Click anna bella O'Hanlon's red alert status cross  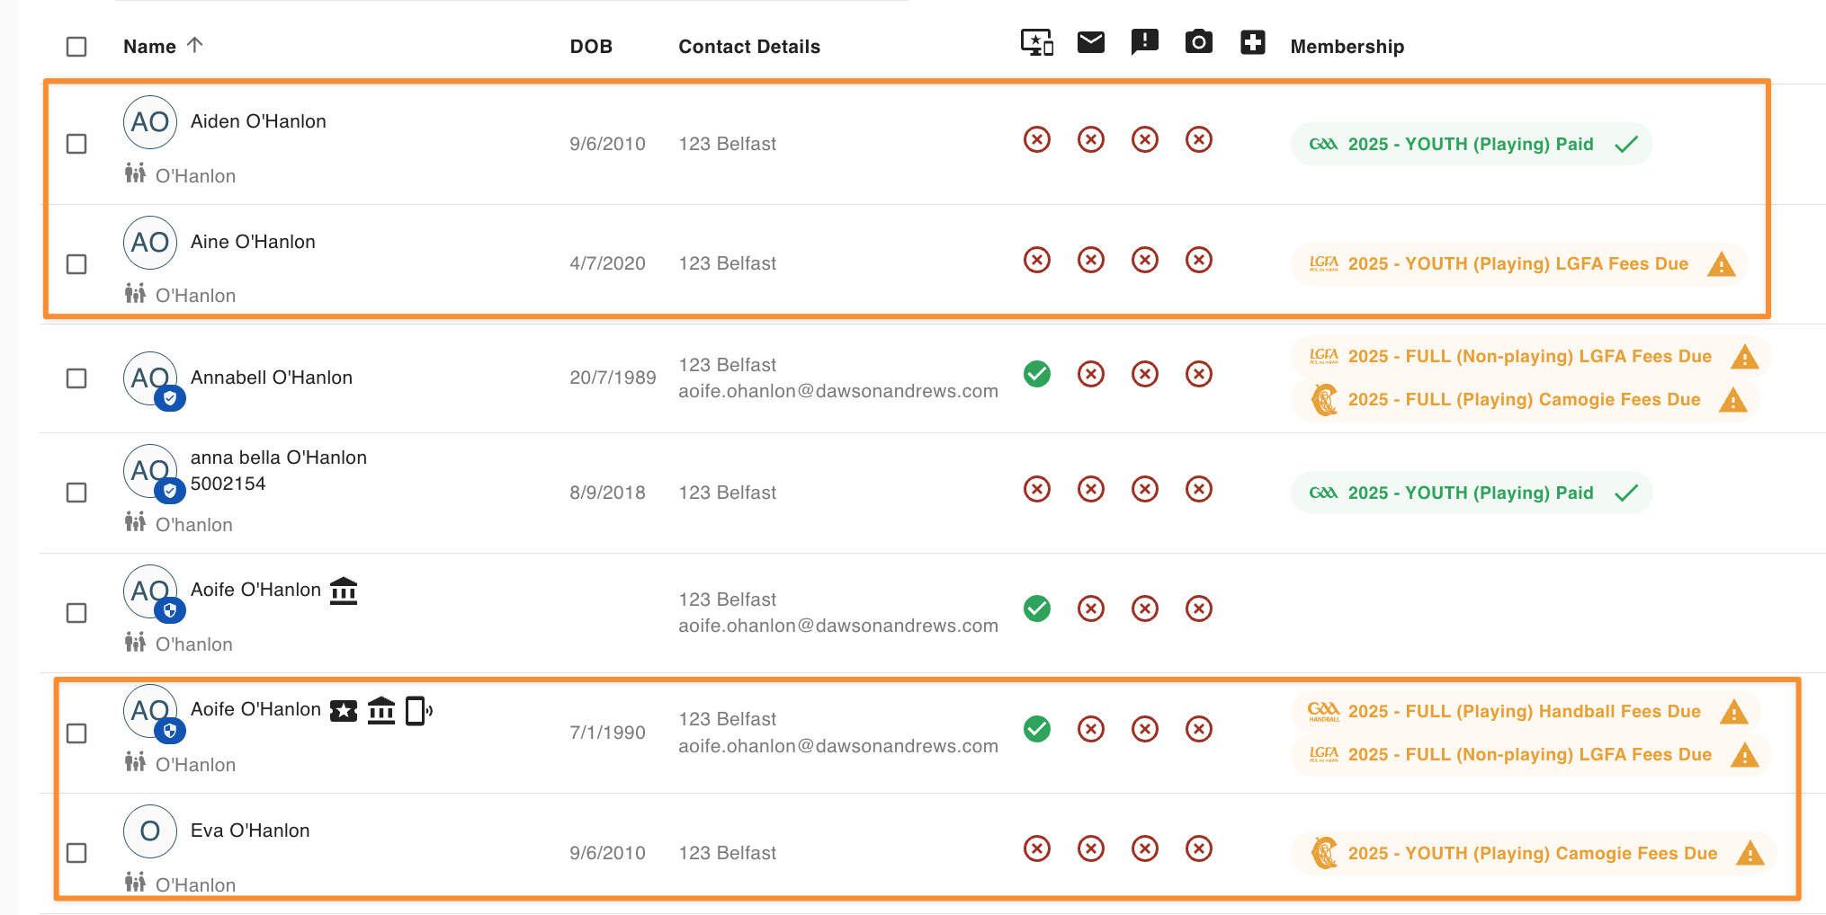pyautogui.click(x=1145, y=489)
